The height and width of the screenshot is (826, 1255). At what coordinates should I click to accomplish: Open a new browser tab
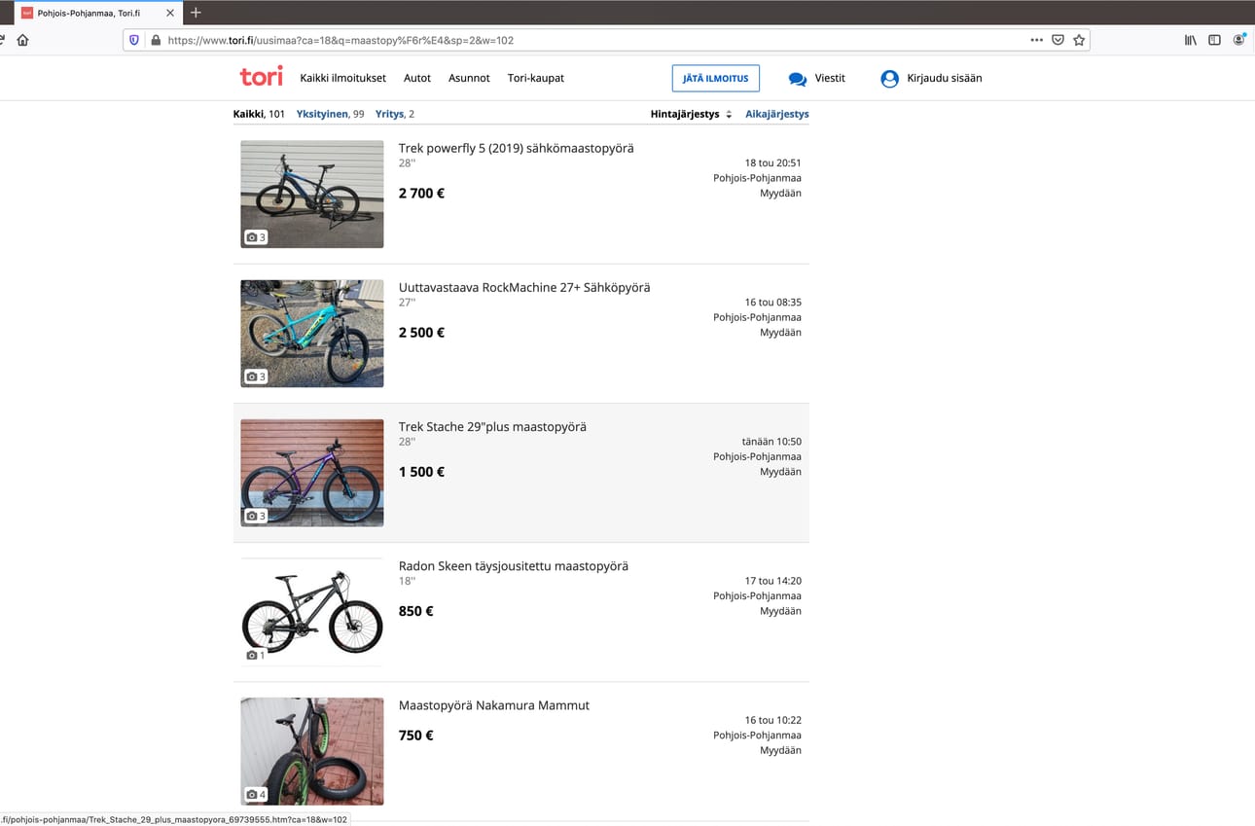pyautogui.click(x=196, y=13)
